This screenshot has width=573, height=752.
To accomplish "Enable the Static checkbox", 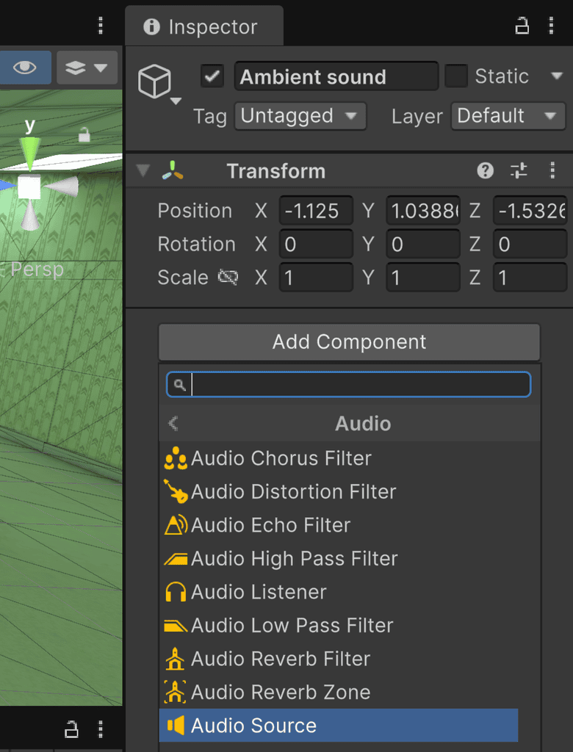I will 456,76.
